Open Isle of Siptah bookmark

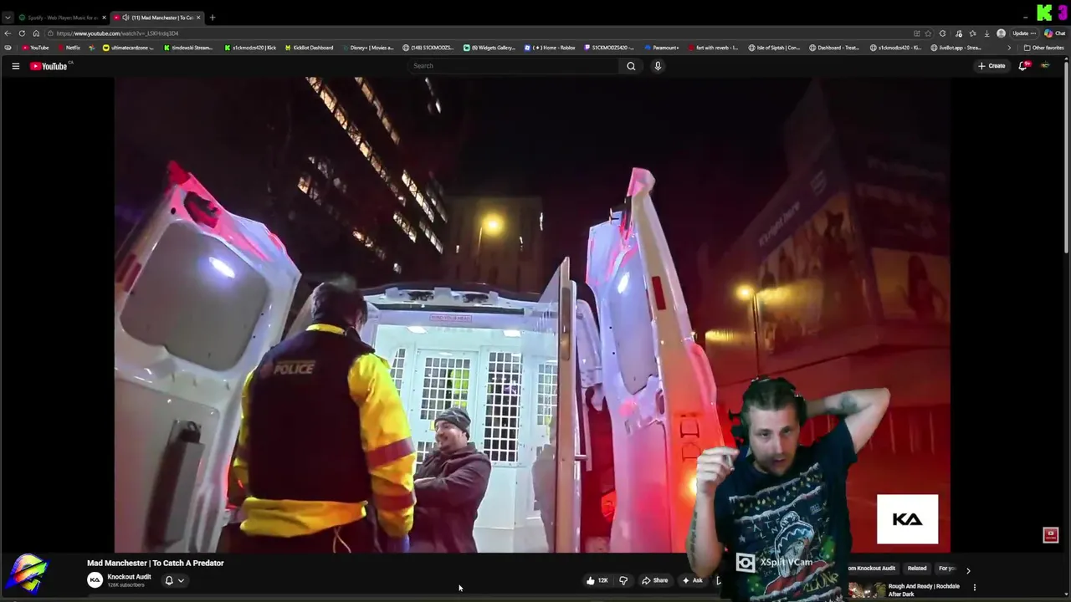(x=774, y=48)
